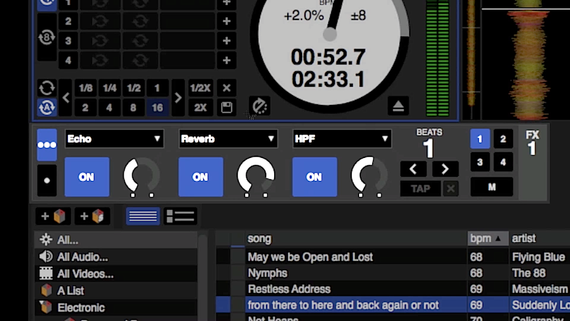This screenshot has width=570, height=321.
Task: Click HPF depth knob
Action: pyautogui.click(x=369, y=175)
